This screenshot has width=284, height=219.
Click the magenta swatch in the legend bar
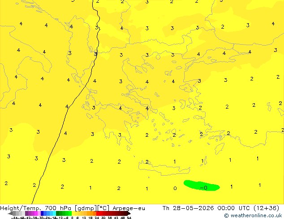36,213
